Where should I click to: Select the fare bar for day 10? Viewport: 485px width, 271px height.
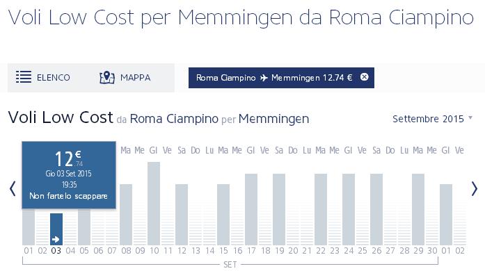[x=154, y=204]
